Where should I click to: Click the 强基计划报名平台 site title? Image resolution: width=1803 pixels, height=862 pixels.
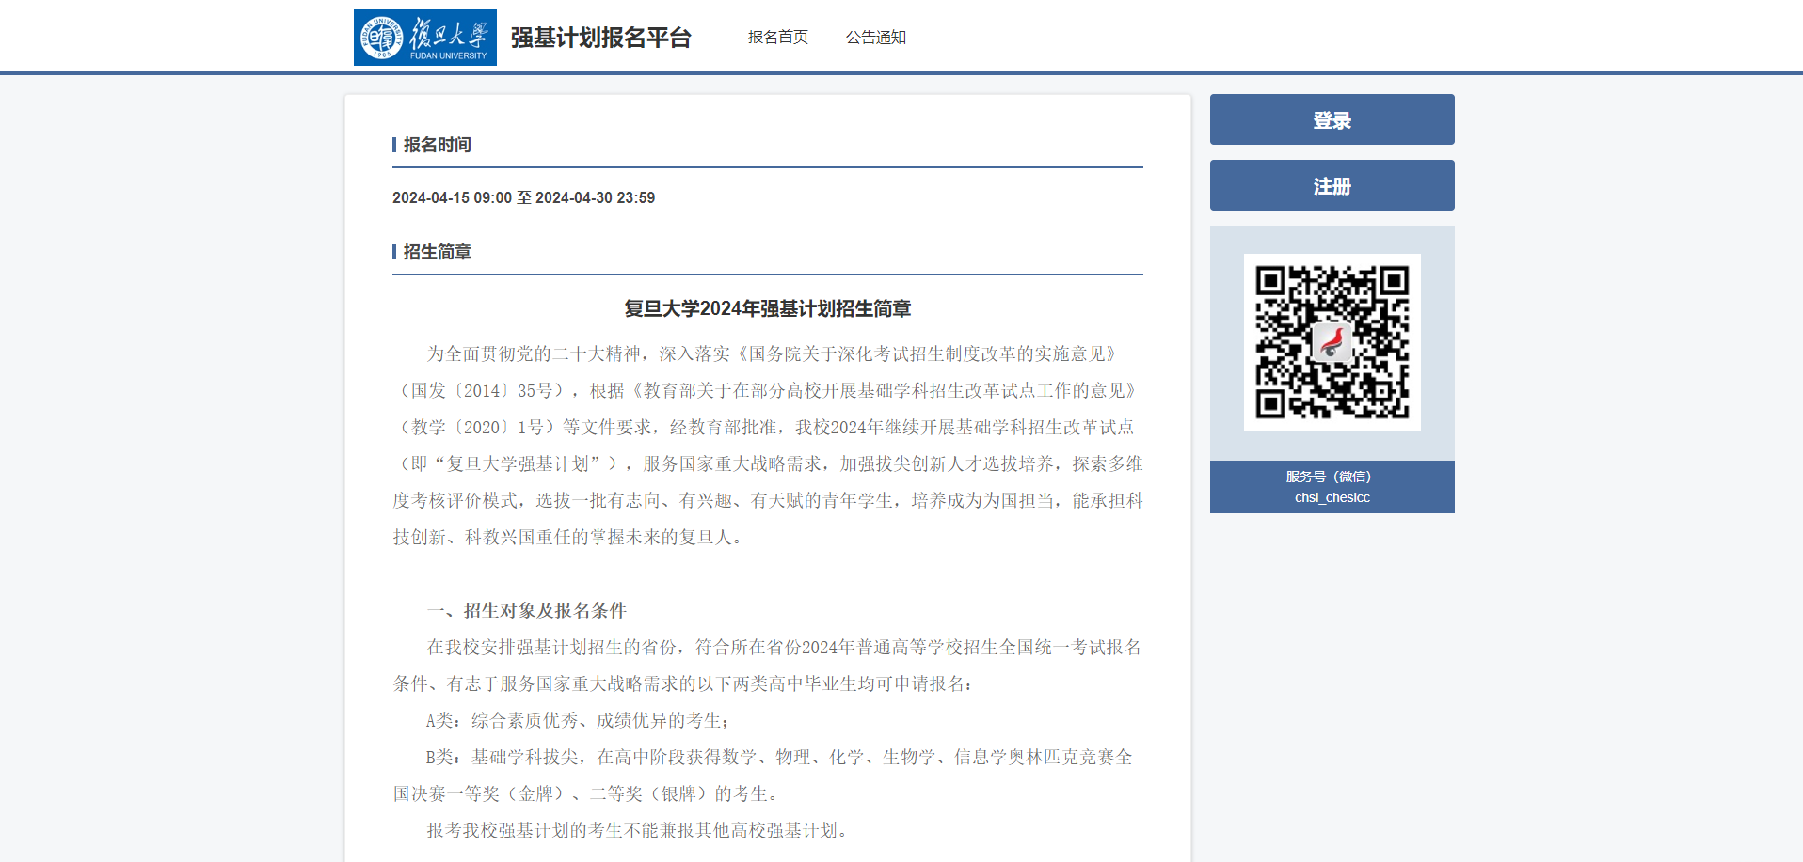pyautogui.click(x=600, y=38)
